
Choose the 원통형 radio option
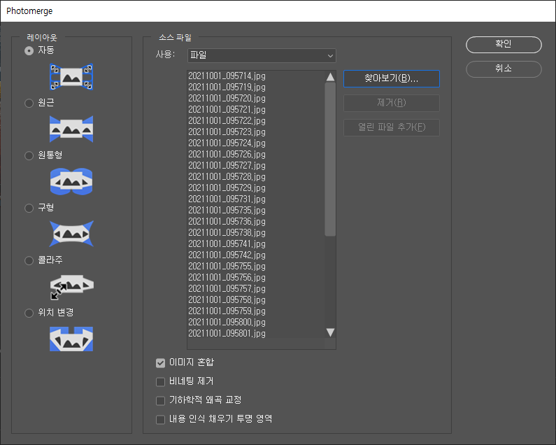29,156
